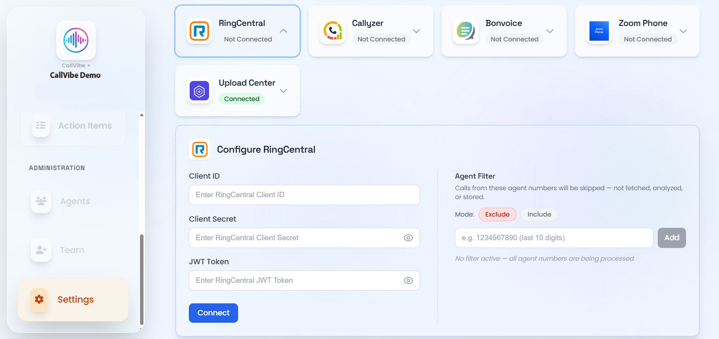This screenshot has height=339, width=719.
Task: Click the Zoom Phone logo icon
Action: point(599,31)
